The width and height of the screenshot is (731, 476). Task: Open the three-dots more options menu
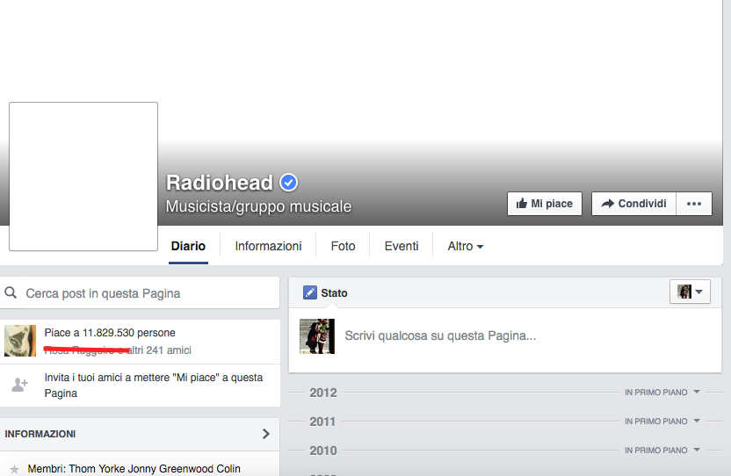[694, 204]
